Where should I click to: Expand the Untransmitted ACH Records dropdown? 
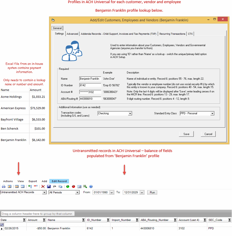coord(44,192)
